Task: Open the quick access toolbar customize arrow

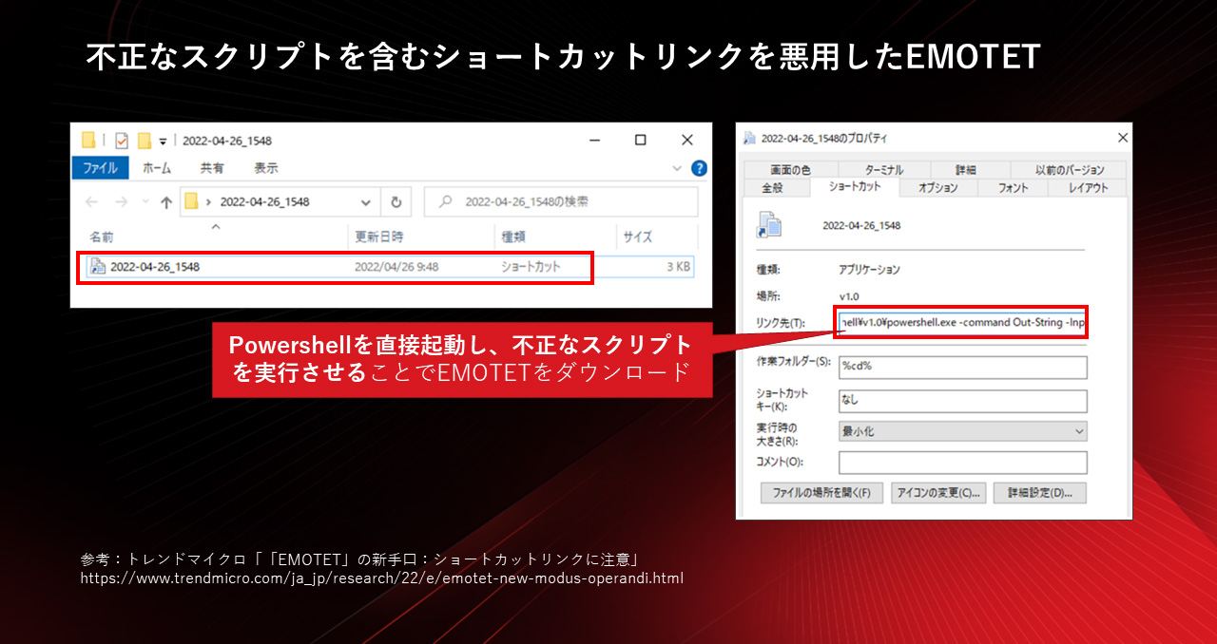Action: pyautogui.click(x=163, y=141)
